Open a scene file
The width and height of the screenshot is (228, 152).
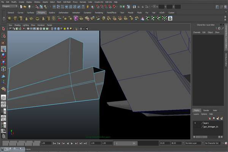coord(25,7)
